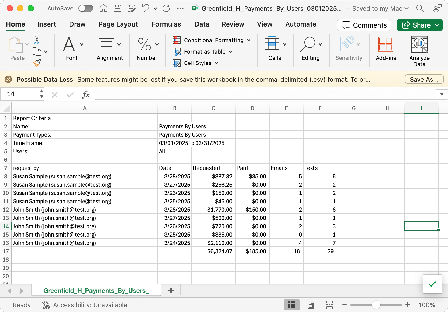Click the Undo arrow icon
Viewport: 448px width, 312px height.
(x=146, y=9)
